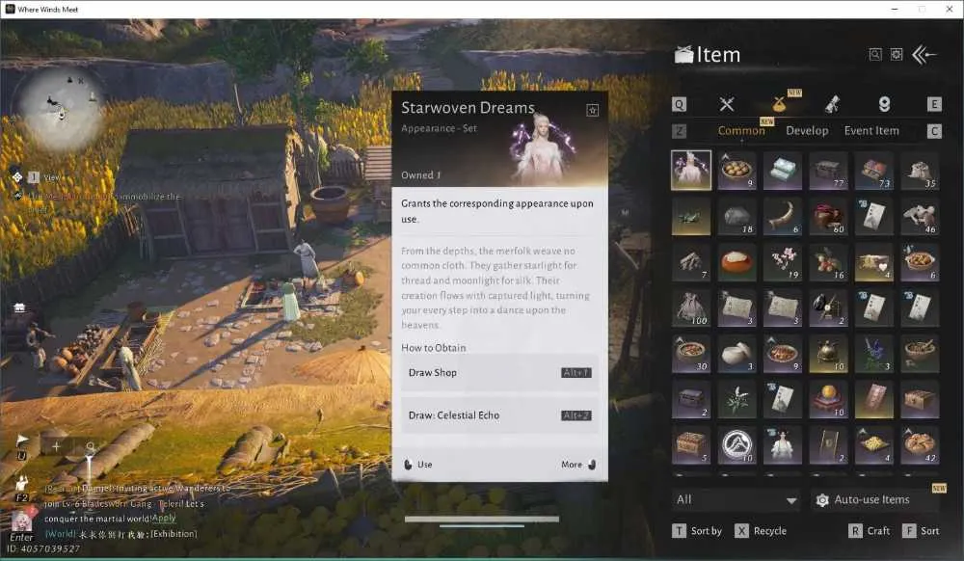Select the pouch item with count 100
The width and height of the screenshot is (964, 561).
(691, 307)
